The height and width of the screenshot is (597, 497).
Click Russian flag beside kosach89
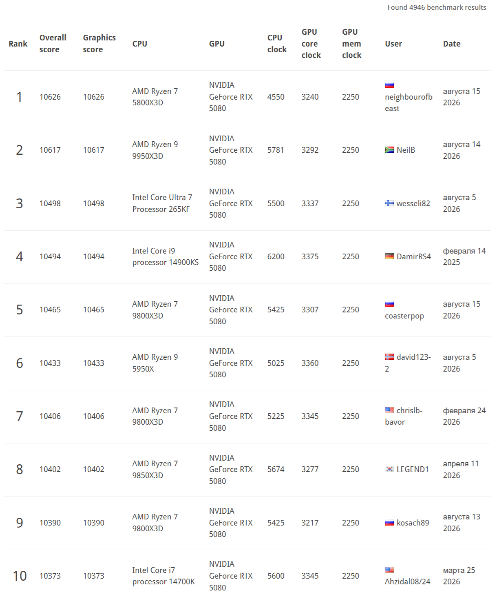coord(389,523)
